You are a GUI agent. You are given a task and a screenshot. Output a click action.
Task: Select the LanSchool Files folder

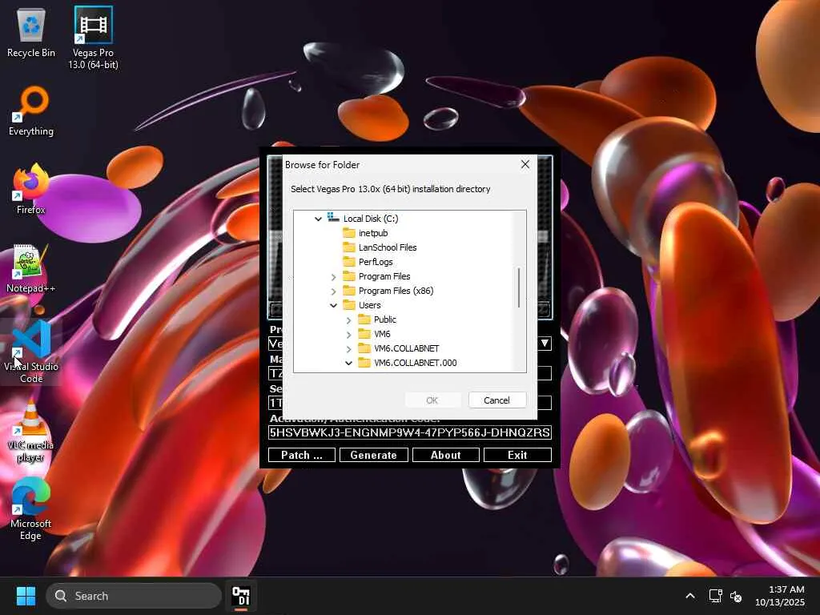click(x=388, y=247)
